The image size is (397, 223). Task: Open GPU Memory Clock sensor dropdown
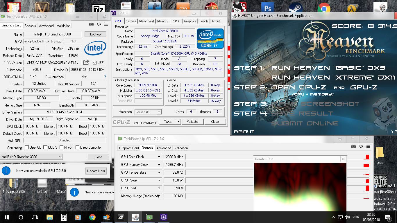point(159,165)
